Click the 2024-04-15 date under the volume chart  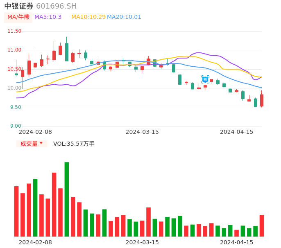[237, 242]
